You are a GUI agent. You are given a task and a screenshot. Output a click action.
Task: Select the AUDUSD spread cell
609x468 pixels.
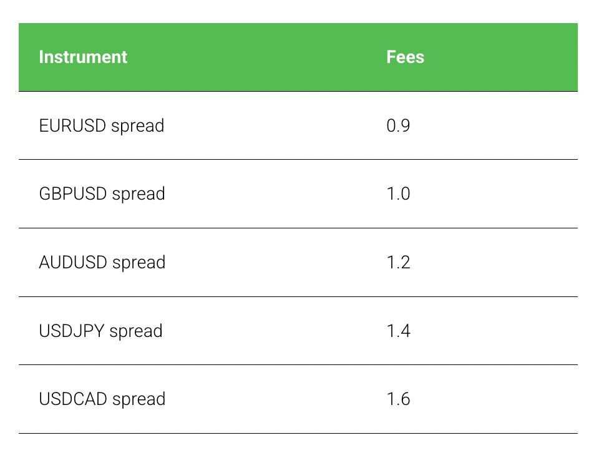pos(102,263)
